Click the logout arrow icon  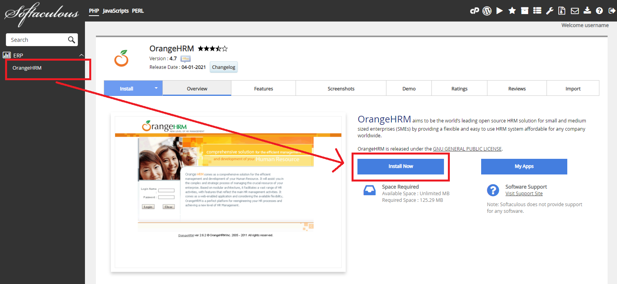[612, 11]
